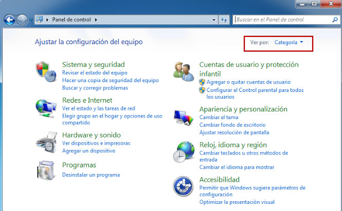Click shield icon beside Agregar o quitar cuentas

point(202,82)
